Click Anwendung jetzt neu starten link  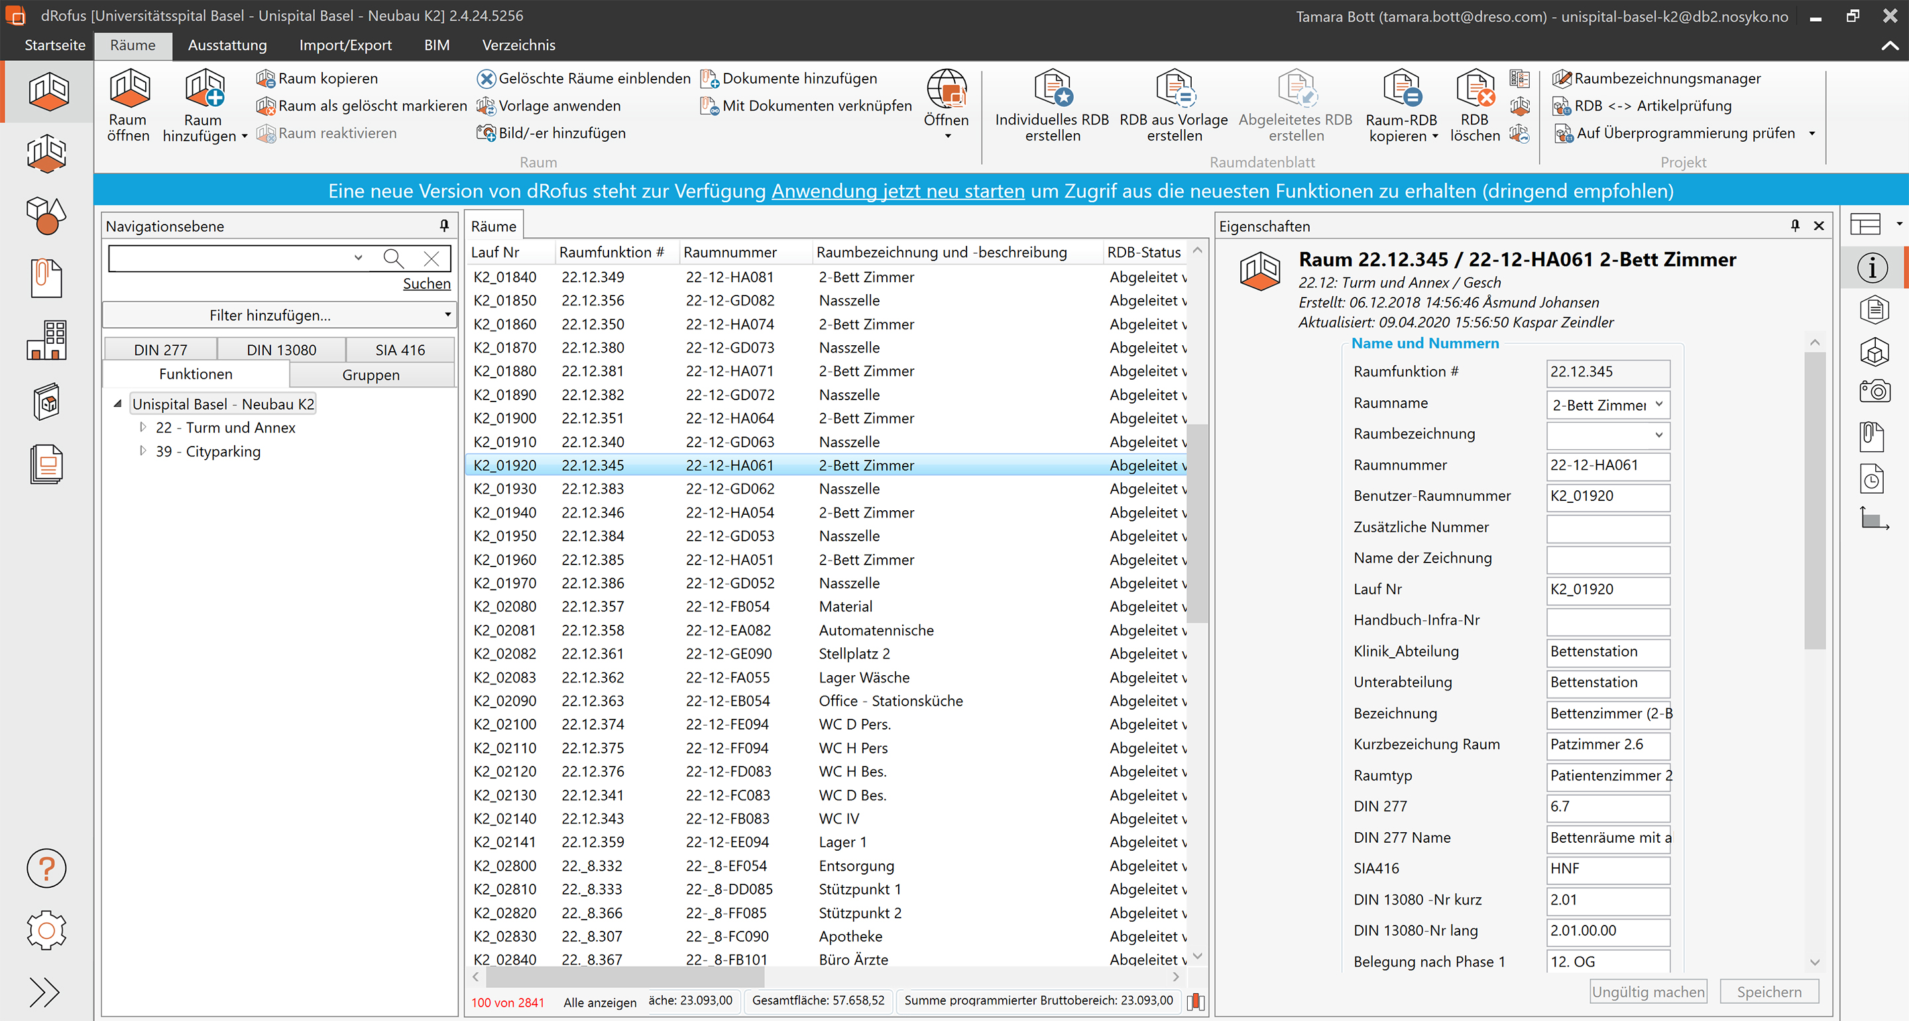click(x=897, y=191)
